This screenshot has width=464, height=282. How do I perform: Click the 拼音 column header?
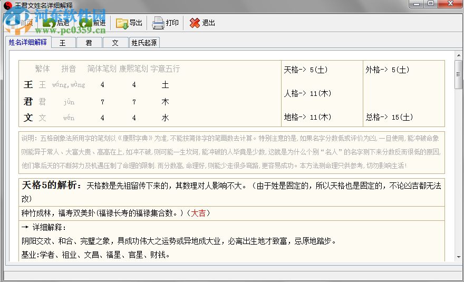(69, 69)
